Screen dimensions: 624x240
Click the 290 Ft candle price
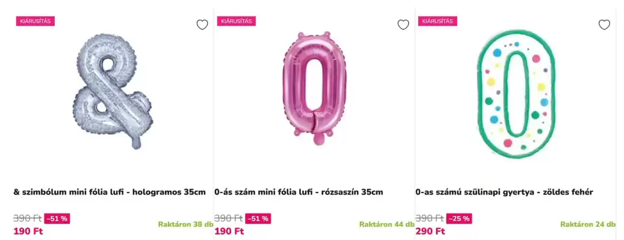coord(430,231)
